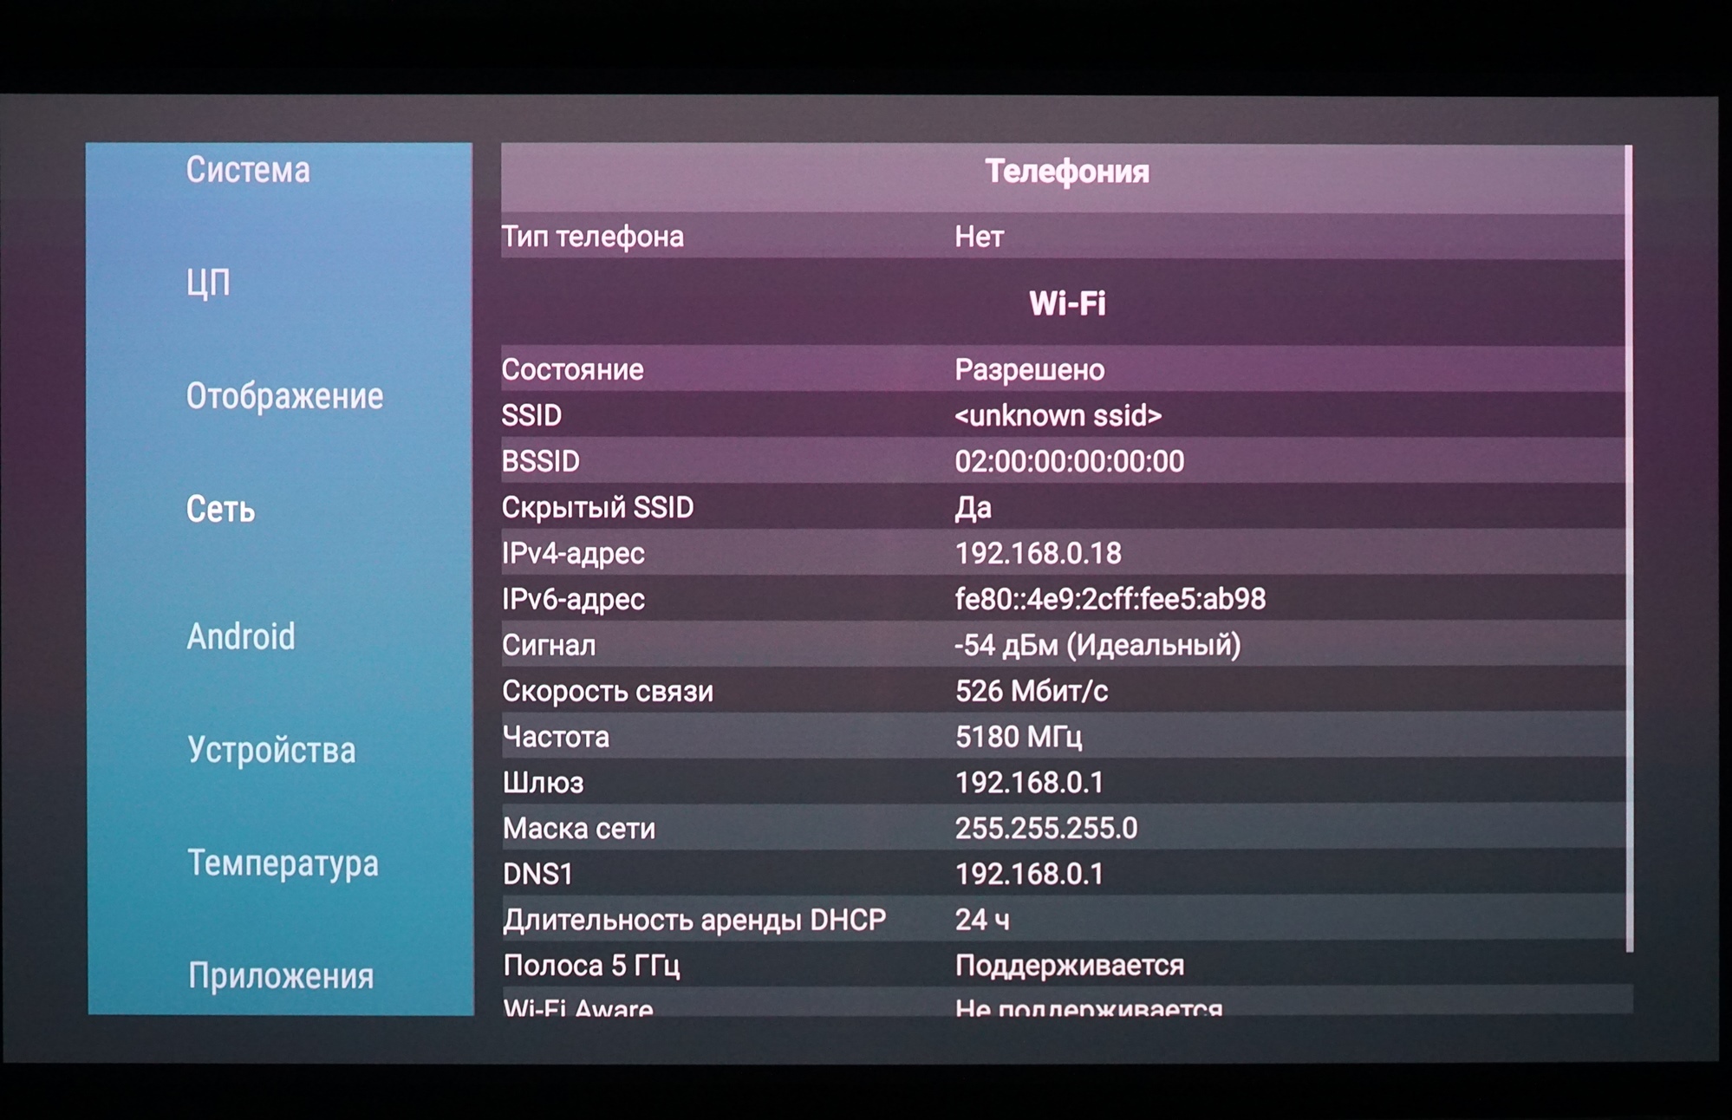Open the Система section in the sidebar
This screenshot has height=1120, width=1732.
[x=248, y=170]
